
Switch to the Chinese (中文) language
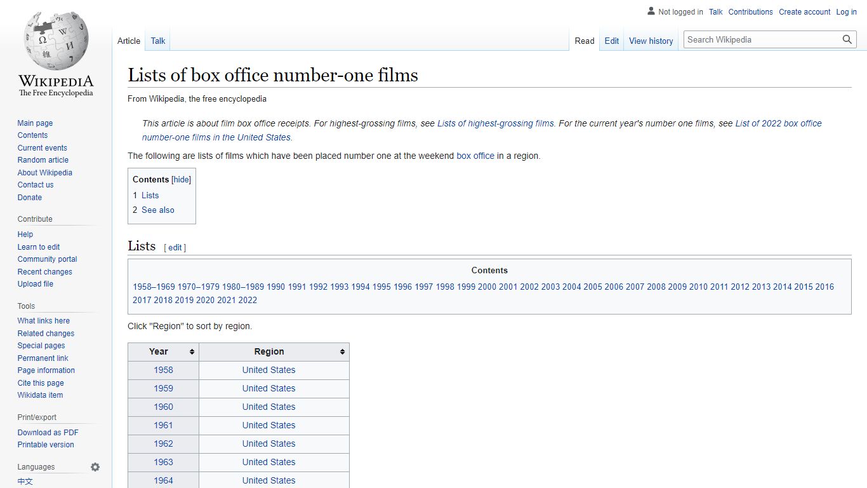point(25,482)
